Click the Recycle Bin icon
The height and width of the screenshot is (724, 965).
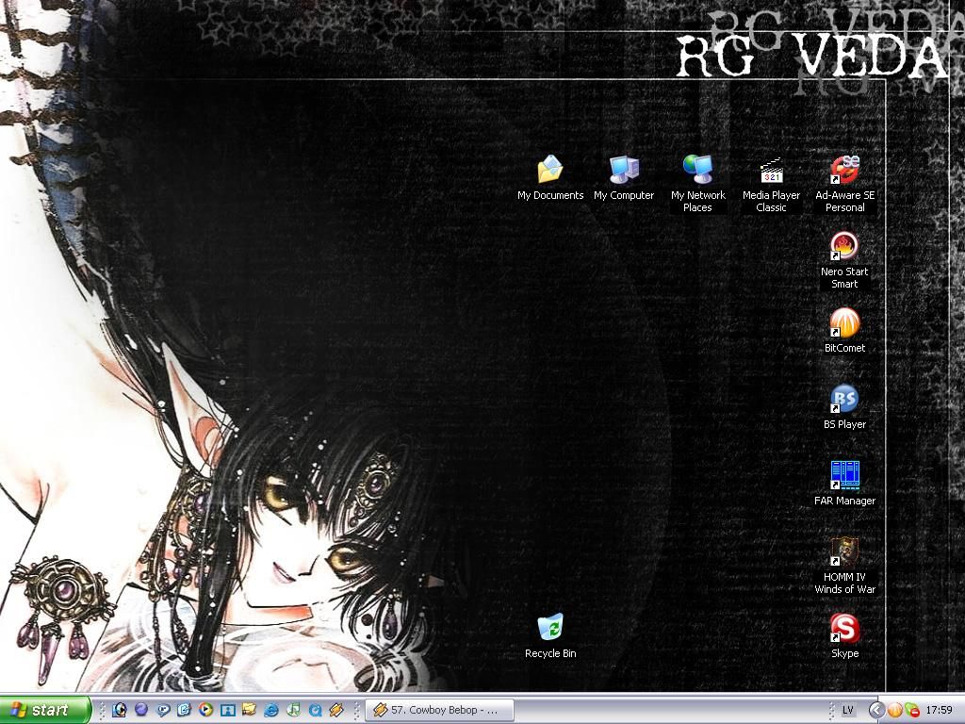(x=550, y=636)
